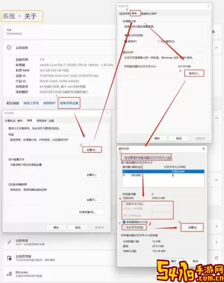
Task: Switch to 远程 tab in 系统属性
Action: pos(51,120)
